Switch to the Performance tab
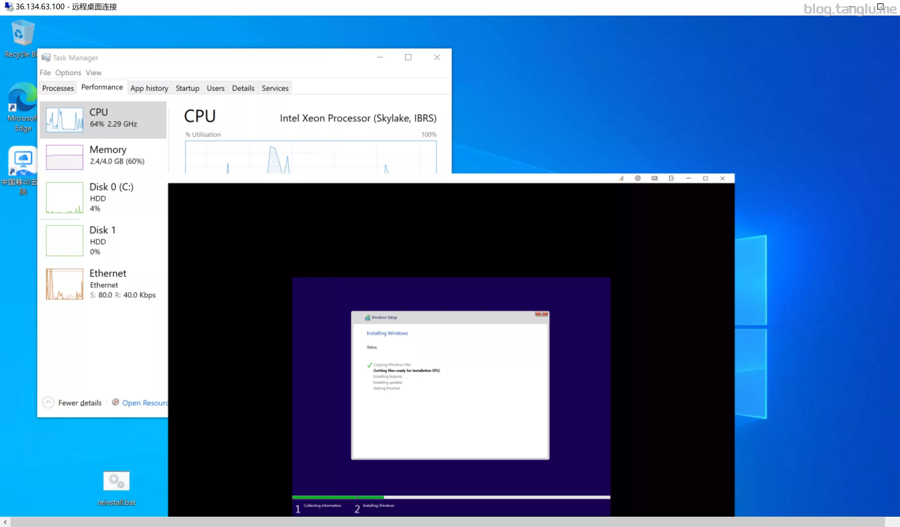The width and height of the screenshot is (900, 527). click(102, 87)
